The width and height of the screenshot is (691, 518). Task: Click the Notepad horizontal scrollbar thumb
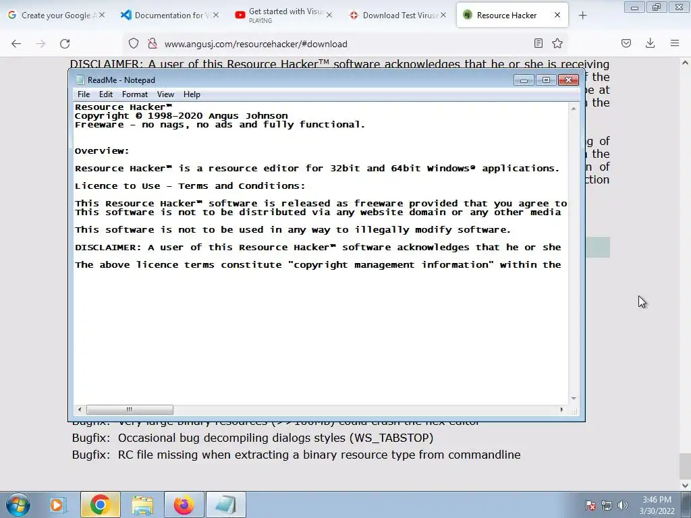click(130, 409)
